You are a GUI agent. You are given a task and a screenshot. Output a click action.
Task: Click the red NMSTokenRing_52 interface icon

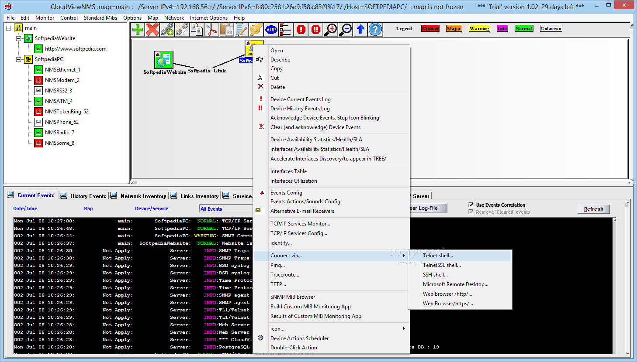(x=38, y=112)
